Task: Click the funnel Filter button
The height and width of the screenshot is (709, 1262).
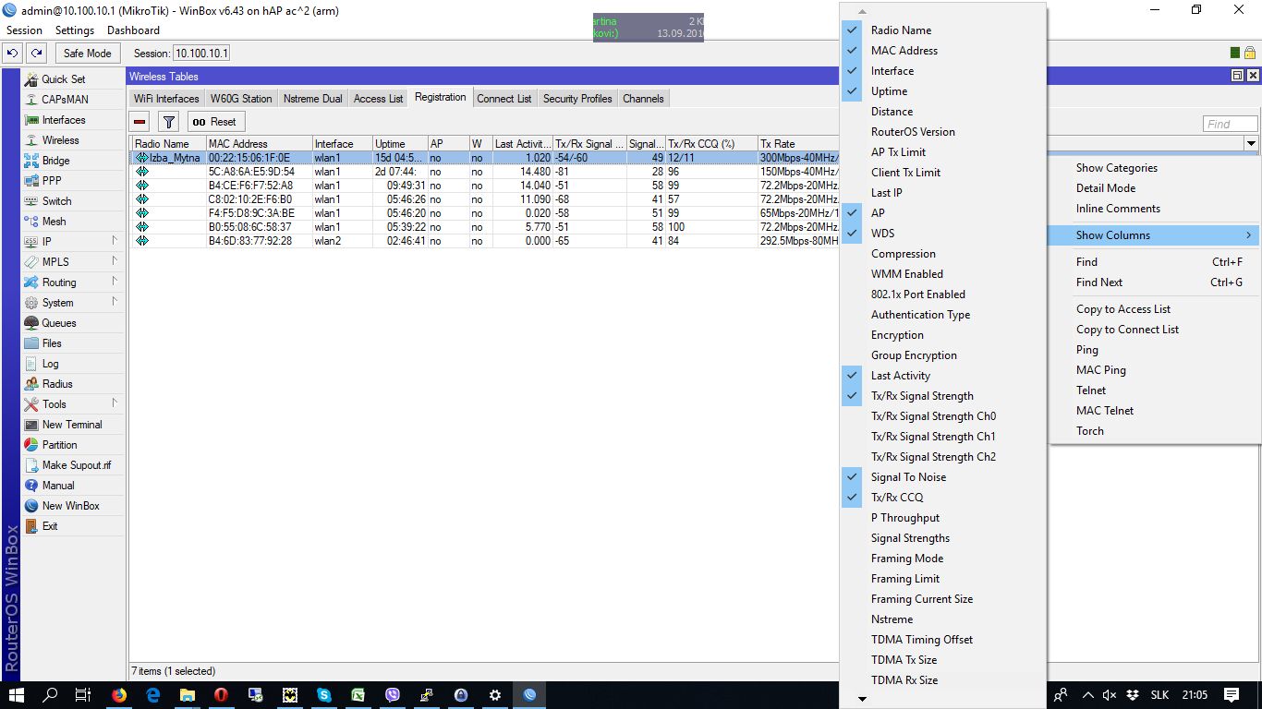Action: coord(168,122)
